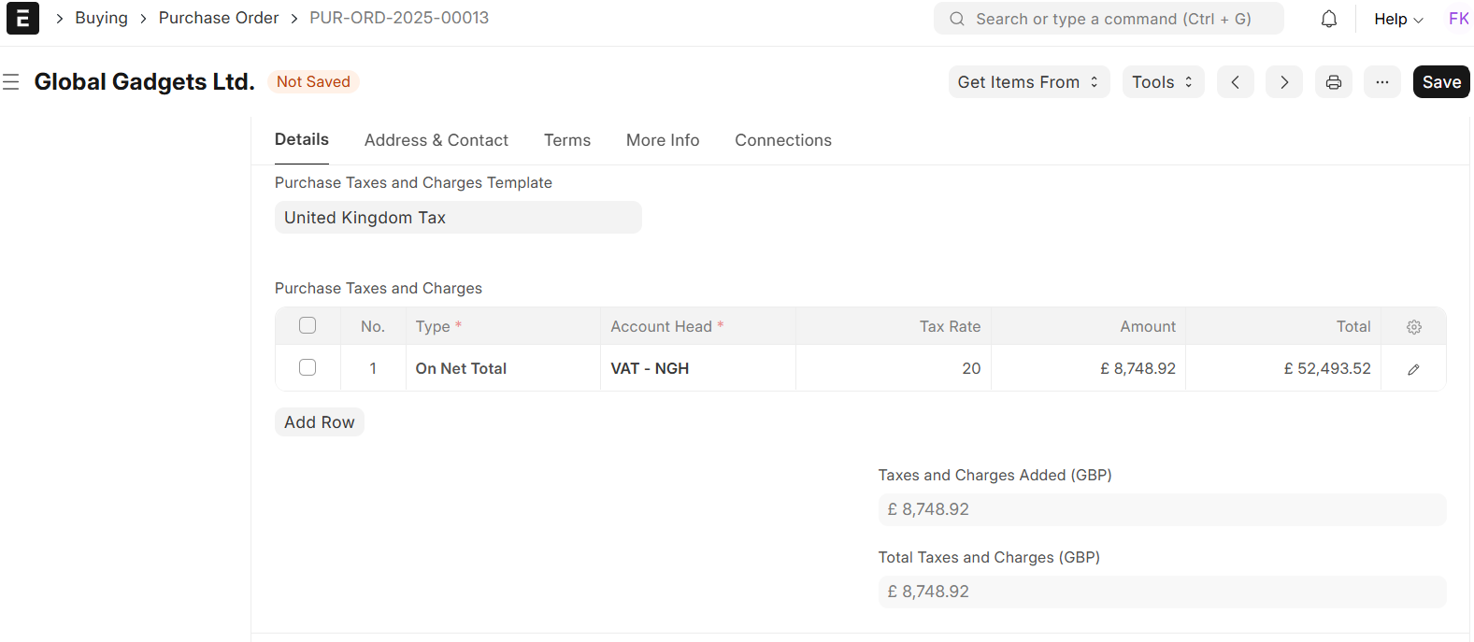Image resolution: width=1474 pixels, height=642 pixels.
Task: Open the Tools dropdown
Action: [1162, 82]
